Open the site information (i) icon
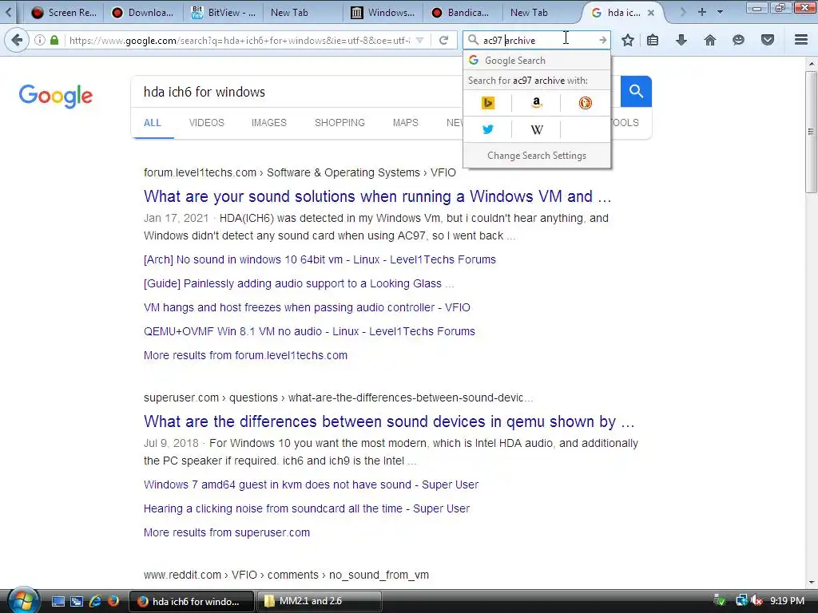The height and width of the screenshot is (613, 818). 40,40
